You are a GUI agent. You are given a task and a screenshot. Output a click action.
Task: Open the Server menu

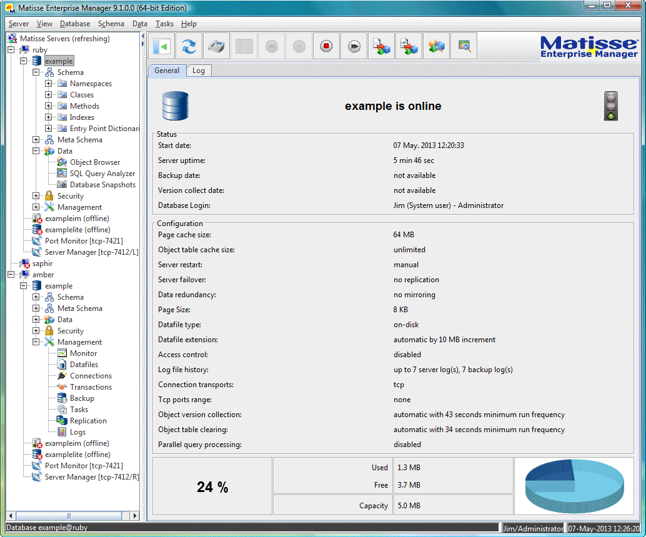pyautogui.click(x=19, y=24)
